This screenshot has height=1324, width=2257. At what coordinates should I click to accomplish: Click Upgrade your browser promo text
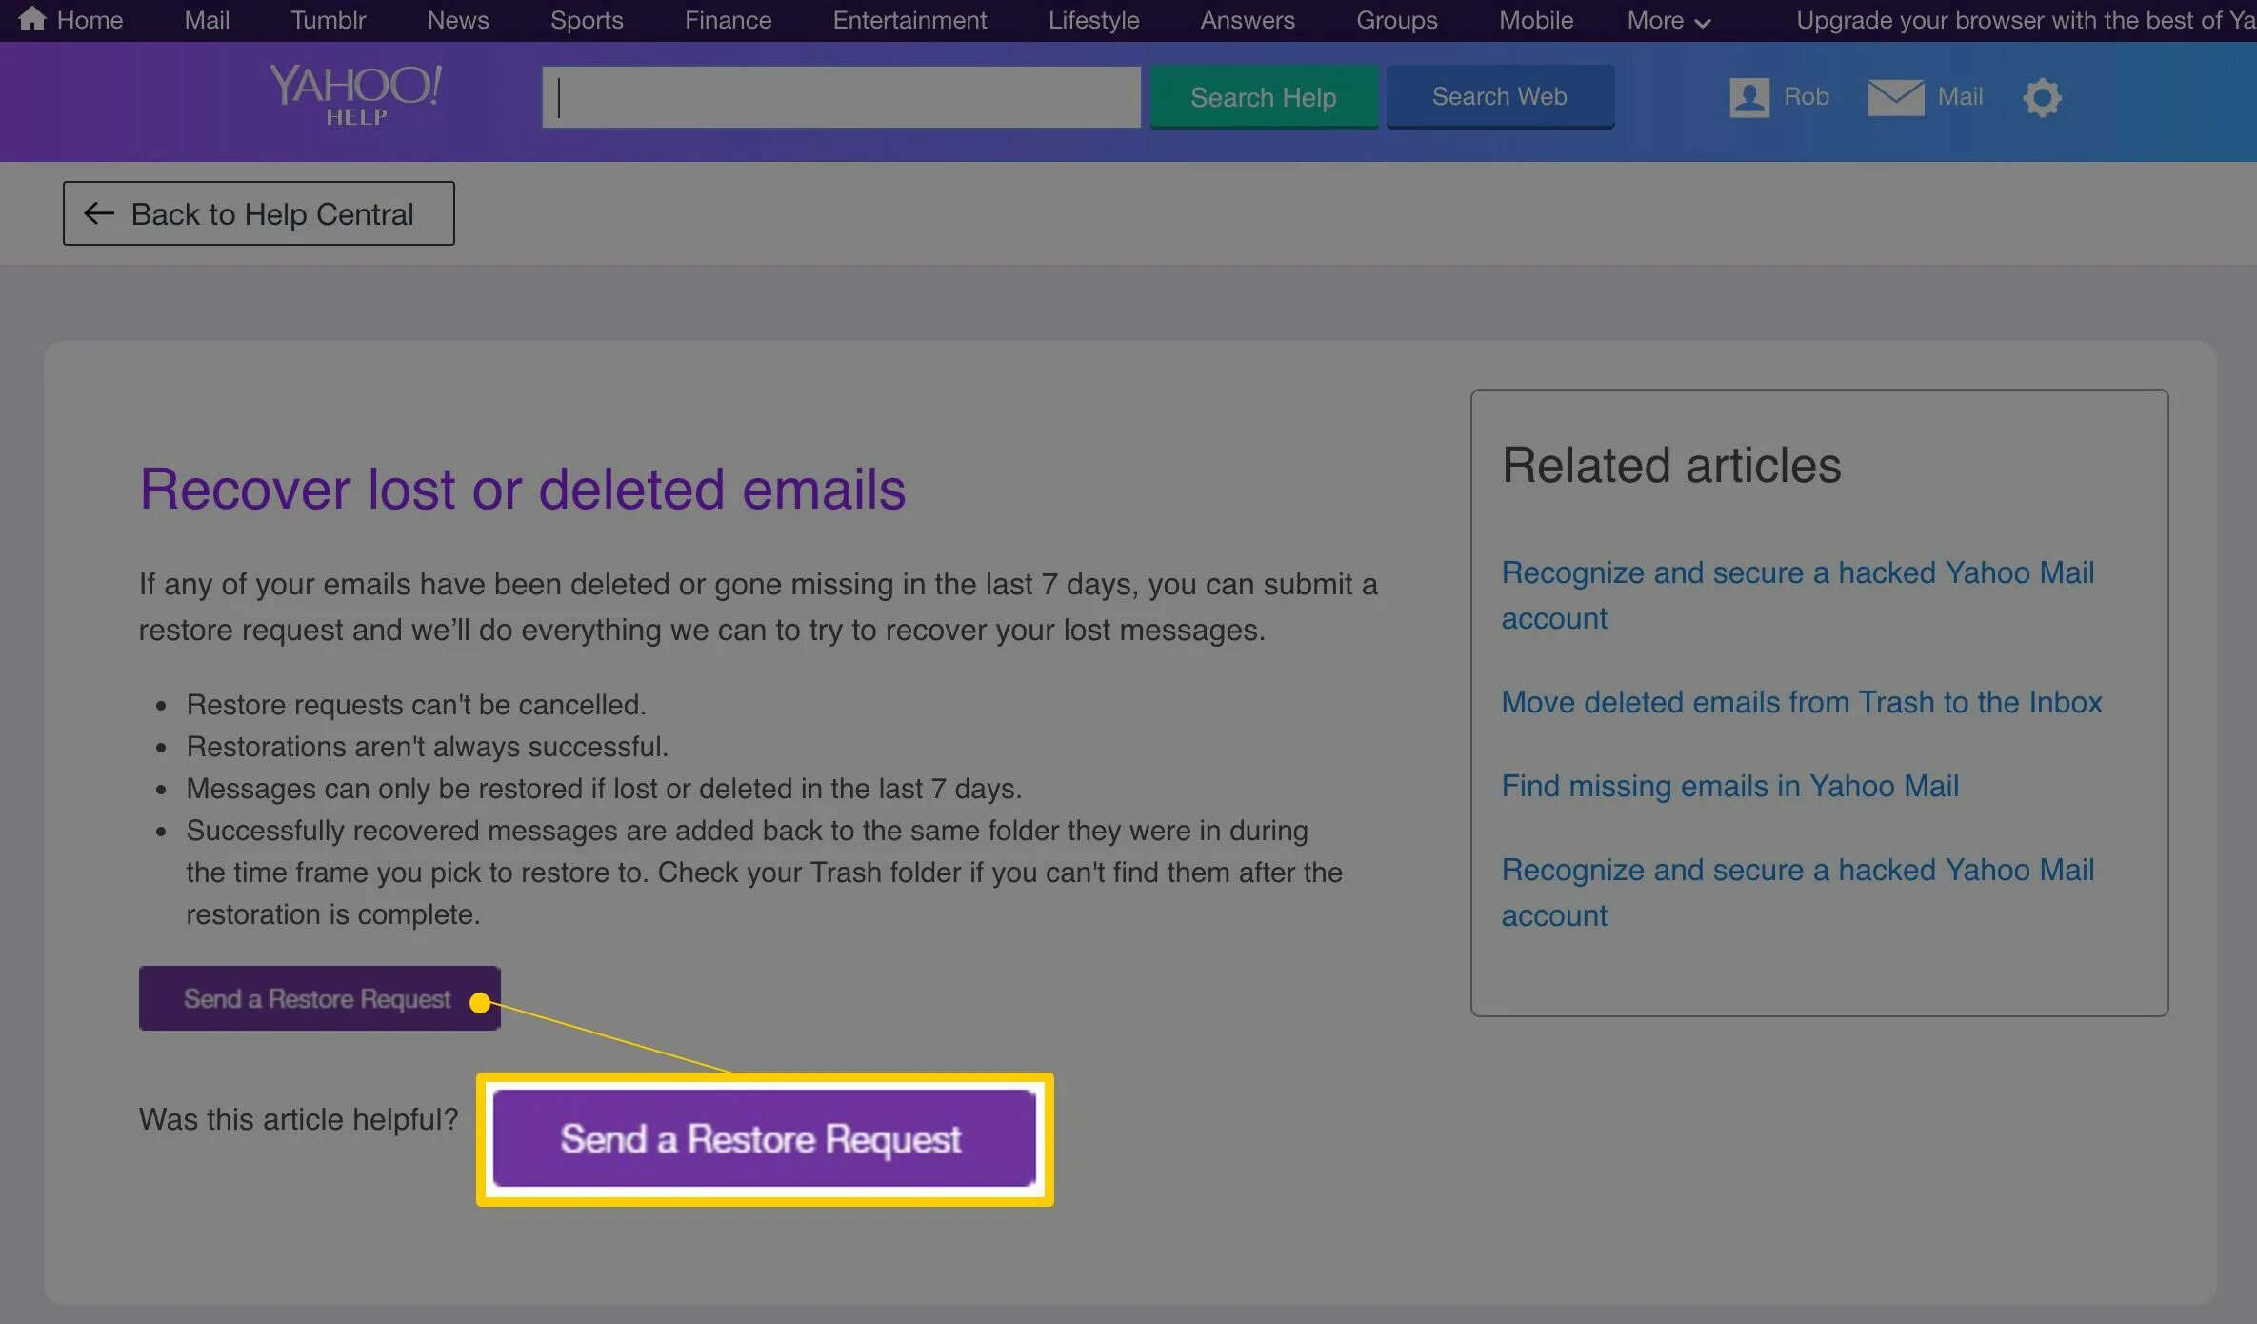2026,20
